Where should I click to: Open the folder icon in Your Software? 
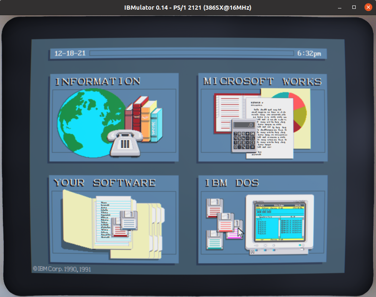[113, 224]
